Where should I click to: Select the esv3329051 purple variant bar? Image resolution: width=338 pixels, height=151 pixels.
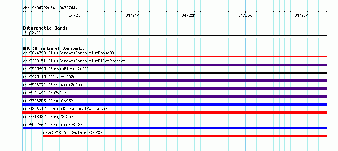pyautogui.click(x=175, y=65)
